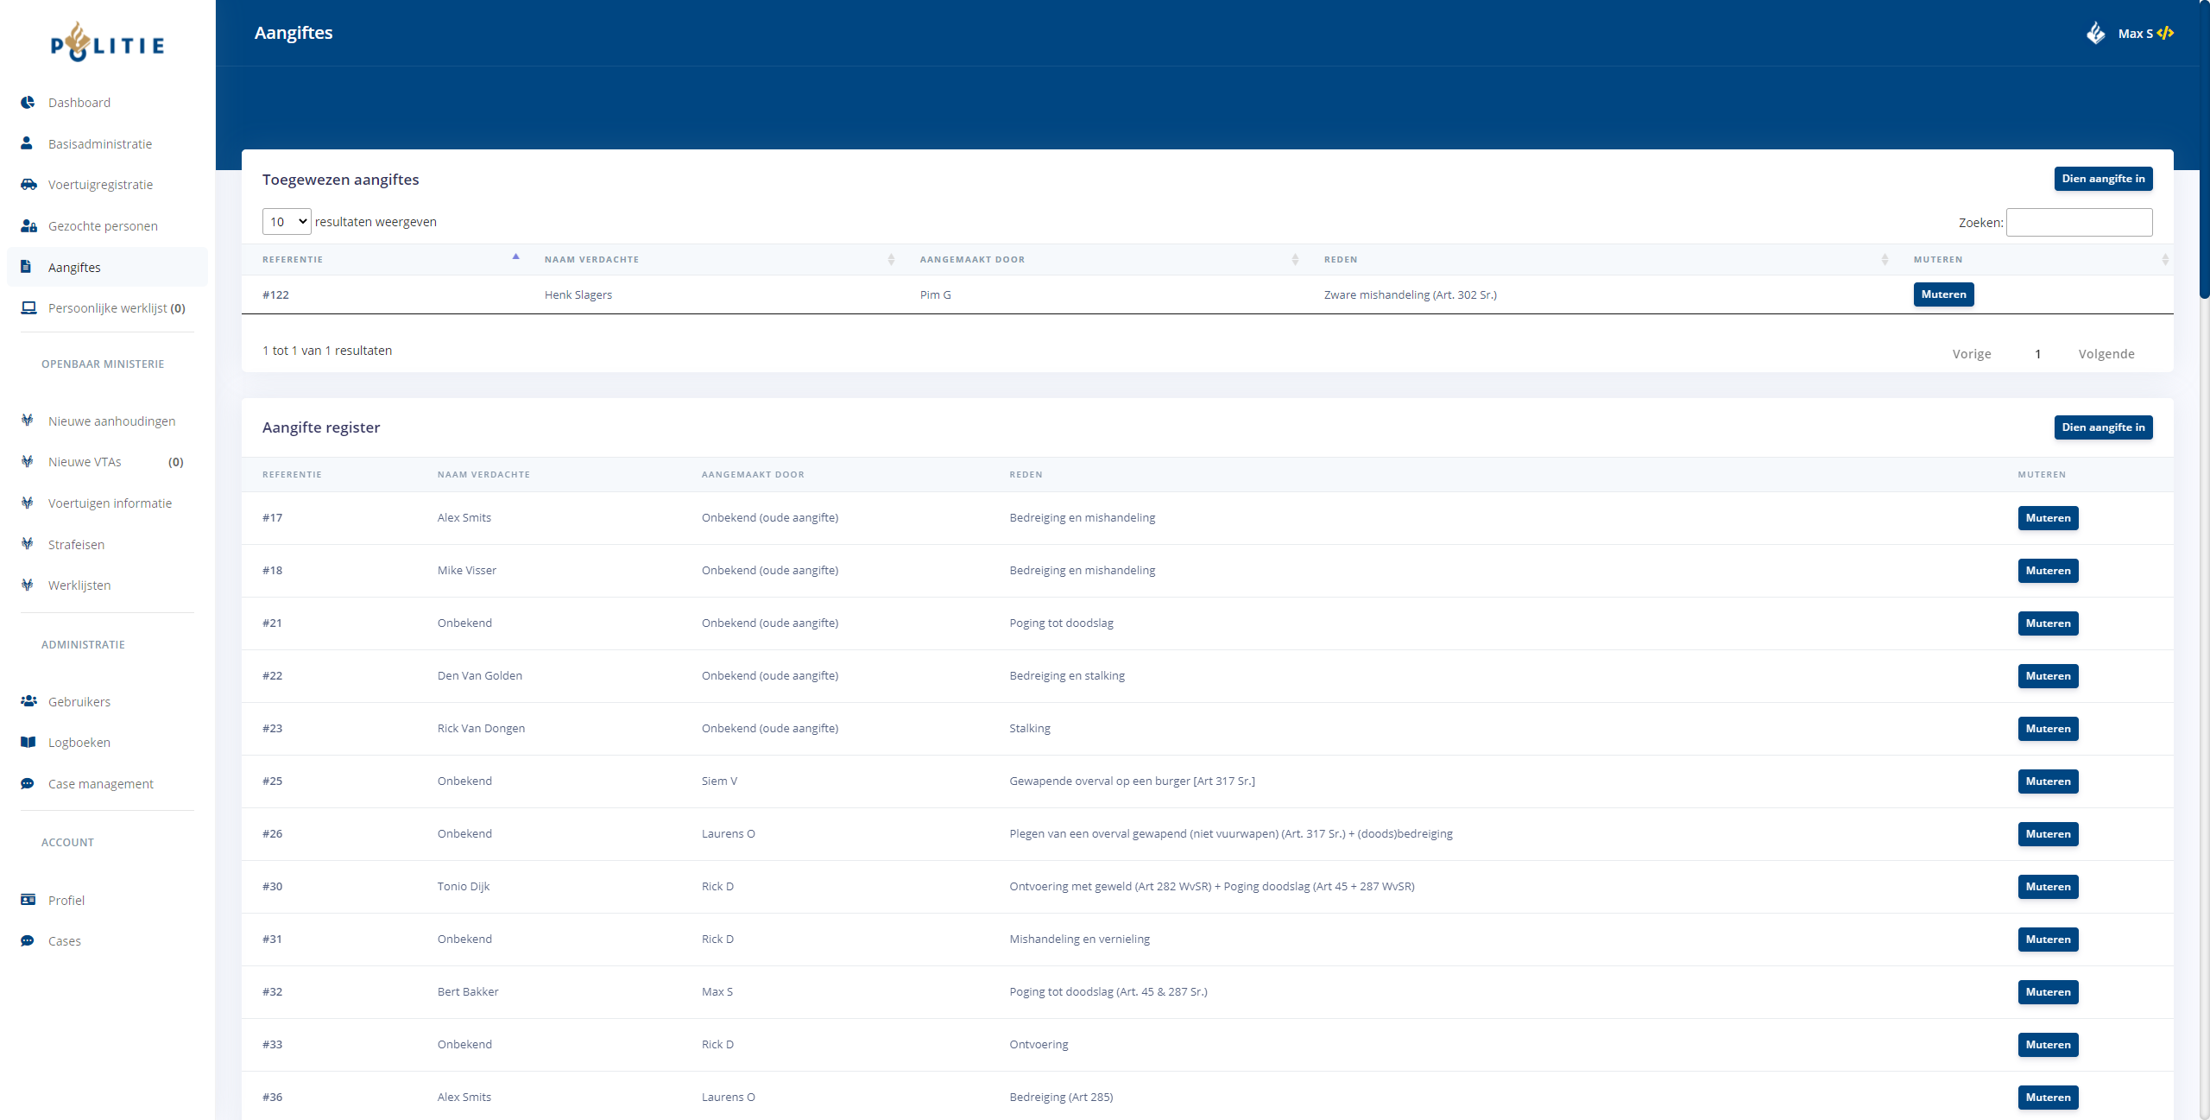
Task: Go to Nieuwe aanhoudingen
Action: point(111,421)
